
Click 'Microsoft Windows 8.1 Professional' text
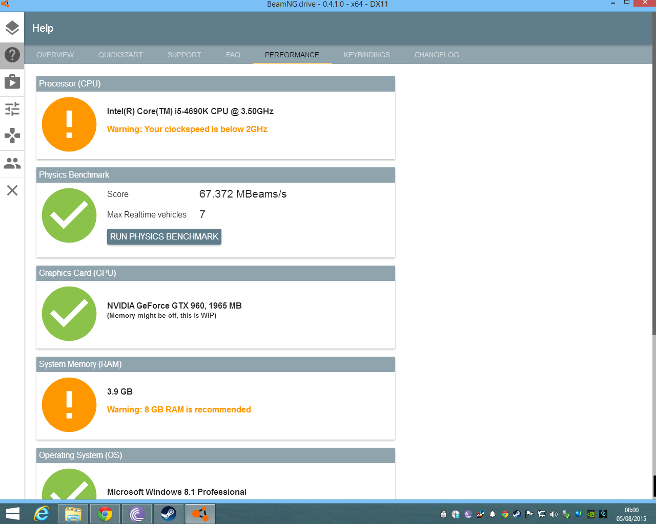coord(177,492)
